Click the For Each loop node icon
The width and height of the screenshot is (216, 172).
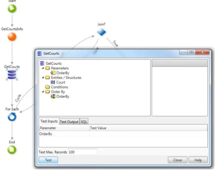click(12, 117)
